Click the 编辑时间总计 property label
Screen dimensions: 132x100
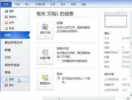point(111,52)
